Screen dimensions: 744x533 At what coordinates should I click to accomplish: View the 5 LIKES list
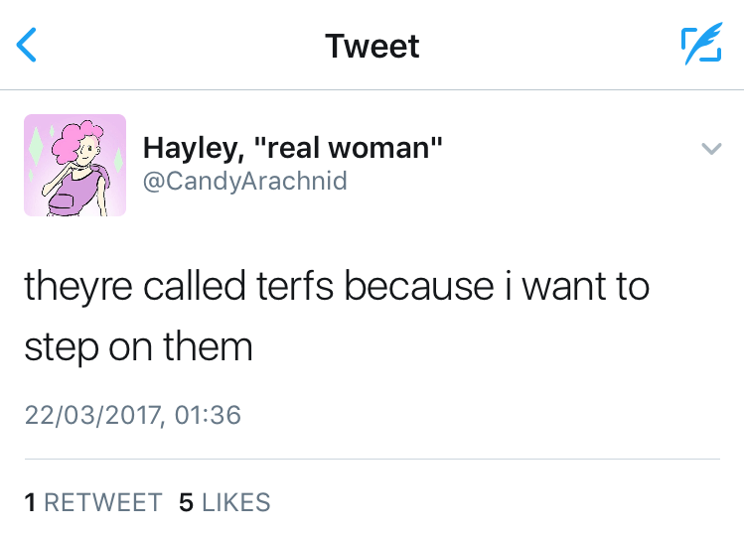224,502
